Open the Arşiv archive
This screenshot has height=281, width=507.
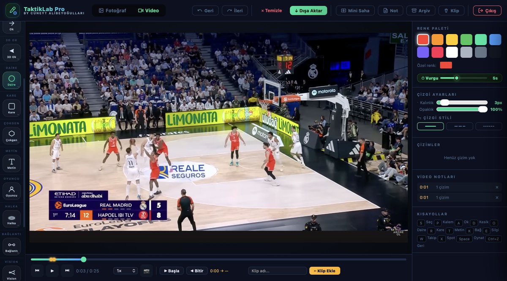click(421, 11)
